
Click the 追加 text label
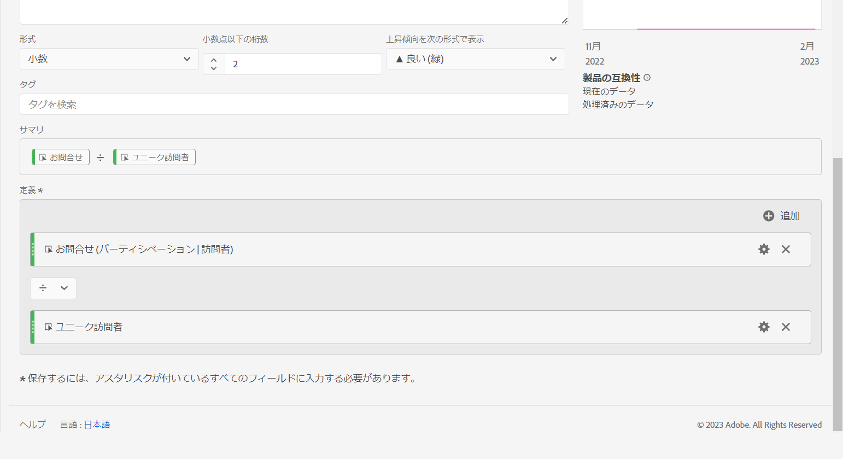click(x=790, y=216)
